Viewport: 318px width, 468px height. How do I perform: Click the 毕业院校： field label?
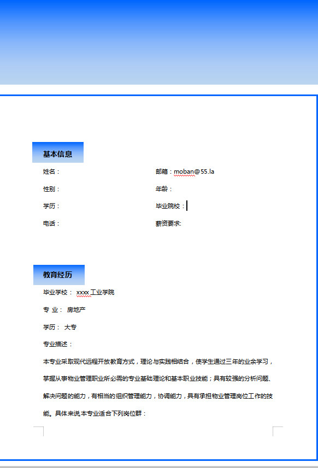pos(170,206)
